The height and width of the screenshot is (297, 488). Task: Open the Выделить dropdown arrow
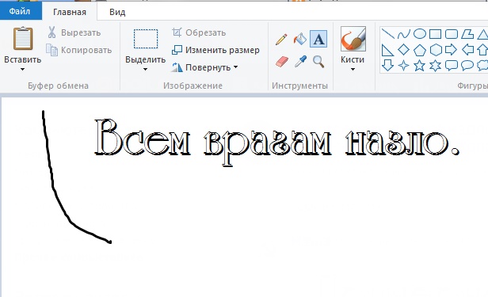[x=145, y=70]
